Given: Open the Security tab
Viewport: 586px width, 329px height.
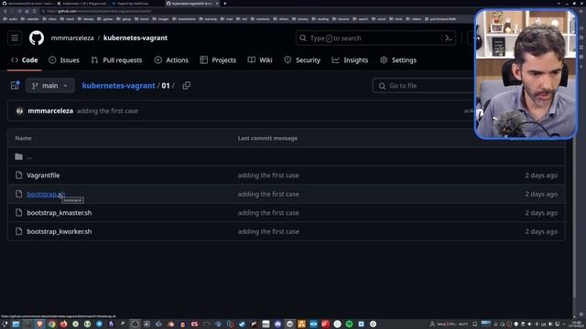Looking at the screenshot, I should coord(302,60).
